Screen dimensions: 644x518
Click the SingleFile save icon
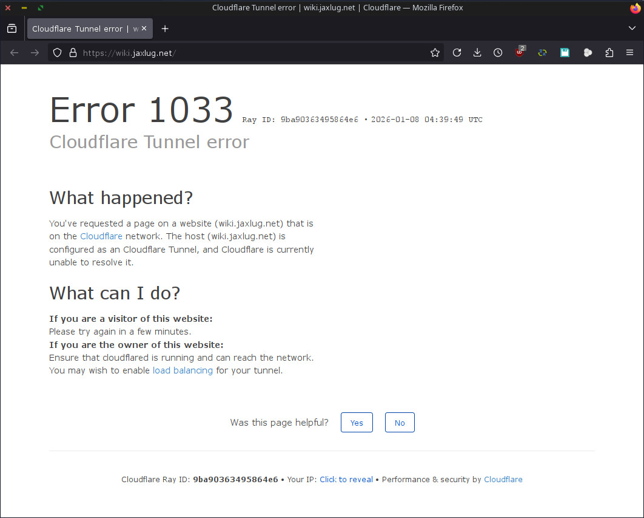coord(565,52)
